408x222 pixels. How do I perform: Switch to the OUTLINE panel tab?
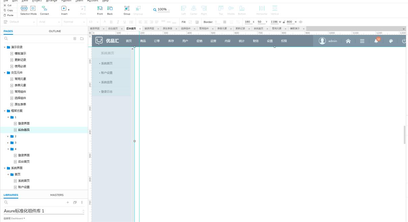55,31
